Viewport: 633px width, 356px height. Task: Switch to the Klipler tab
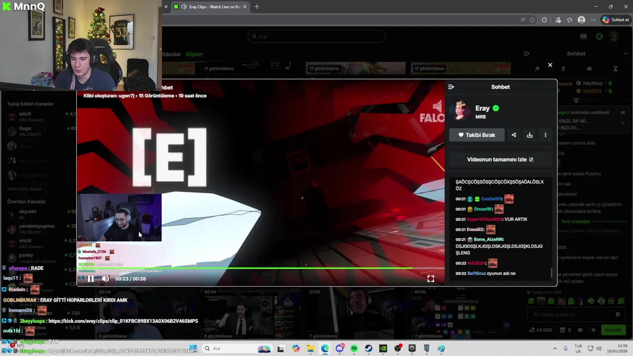point(194,54)
